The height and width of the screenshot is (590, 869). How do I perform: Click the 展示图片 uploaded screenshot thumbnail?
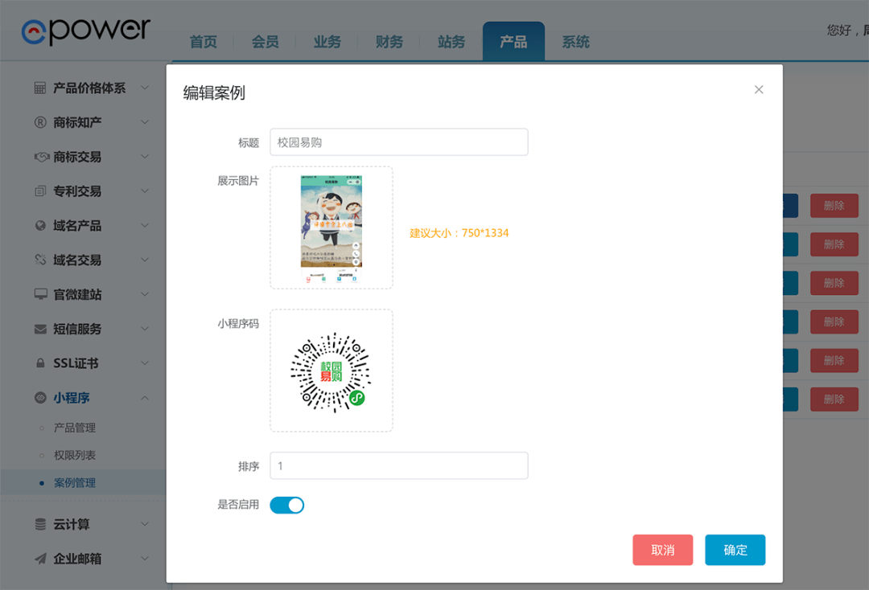332,229
